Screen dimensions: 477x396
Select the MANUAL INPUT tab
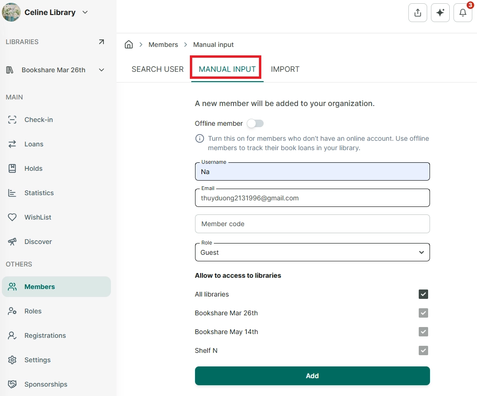pyautogui.click(x=227, y=69)
